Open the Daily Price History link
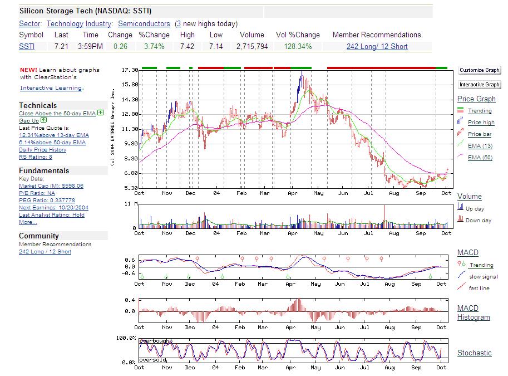 [42, 149]
